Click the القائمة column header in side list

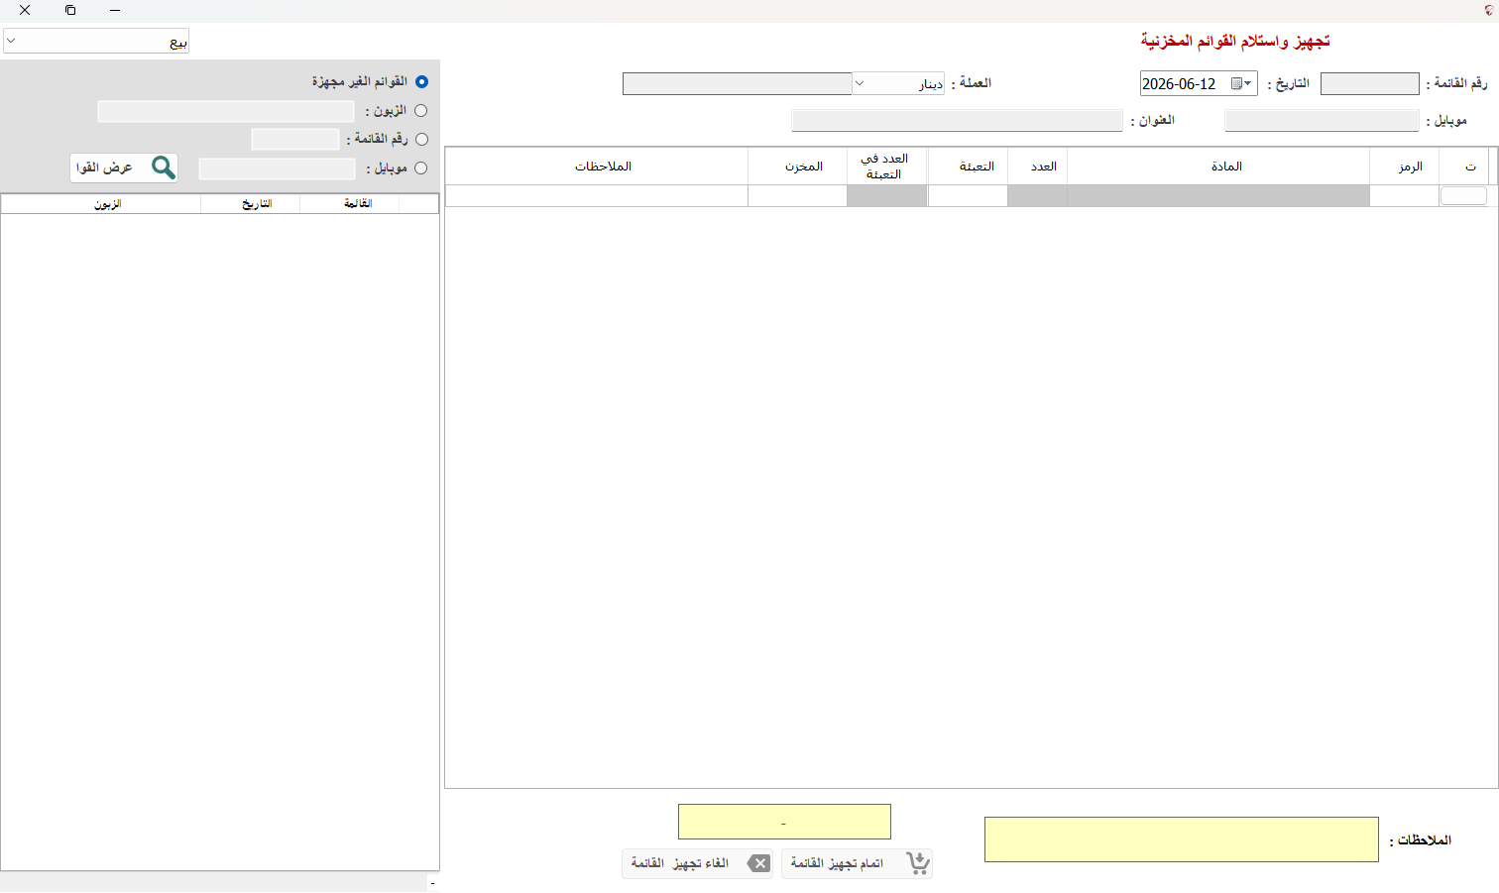click(350, 203)
